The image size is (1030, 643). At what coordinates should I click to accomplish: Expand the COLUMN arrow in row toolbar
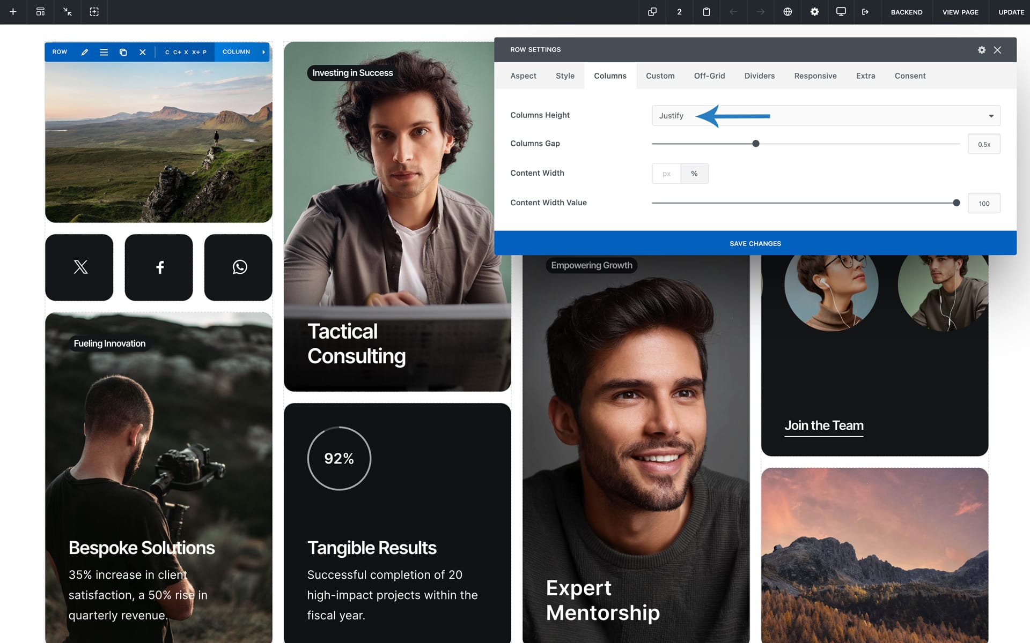point(263,52)
